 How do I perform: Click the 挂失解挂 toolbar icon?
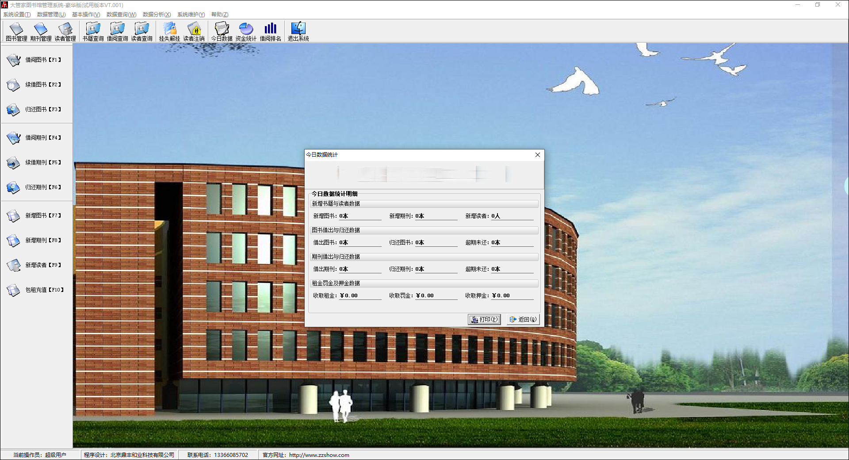169,32
